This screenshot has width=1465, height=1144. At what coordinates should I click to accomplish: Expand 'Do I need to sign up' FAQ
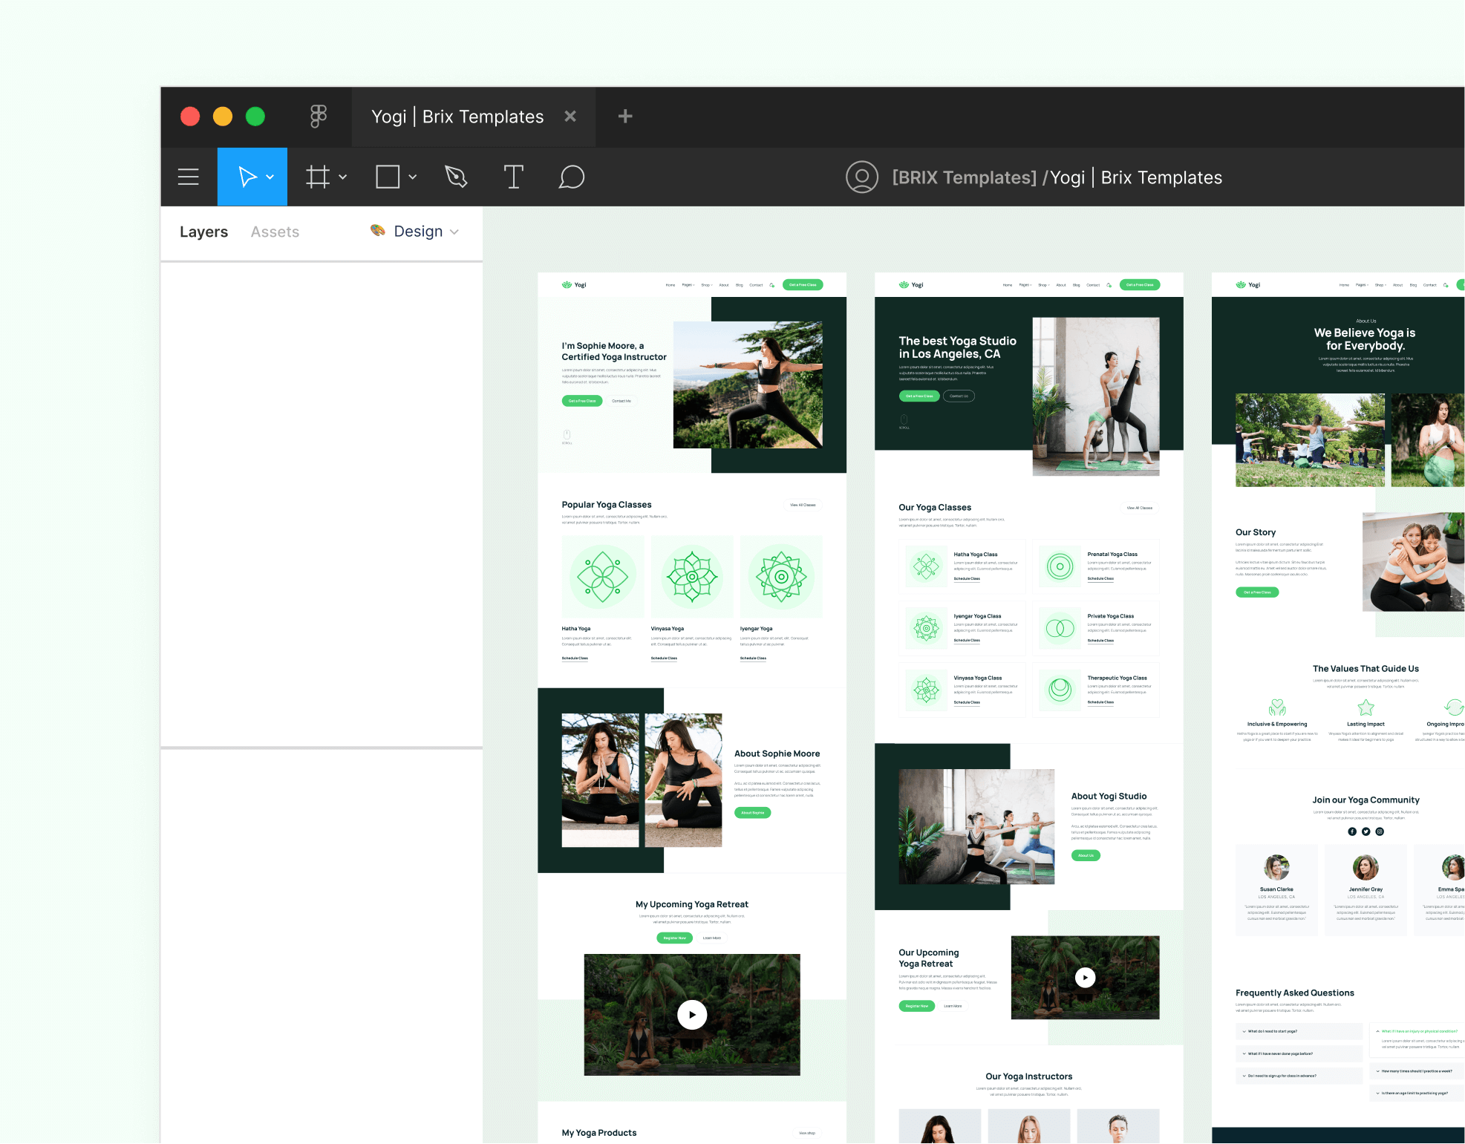[1299, 1076]
